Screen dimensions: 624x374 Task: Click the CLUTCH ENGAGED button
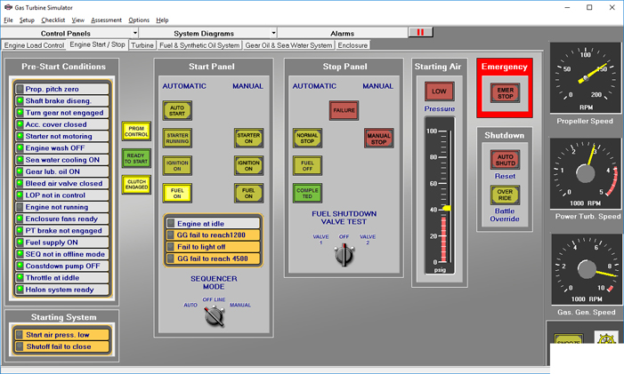point(136,185)
